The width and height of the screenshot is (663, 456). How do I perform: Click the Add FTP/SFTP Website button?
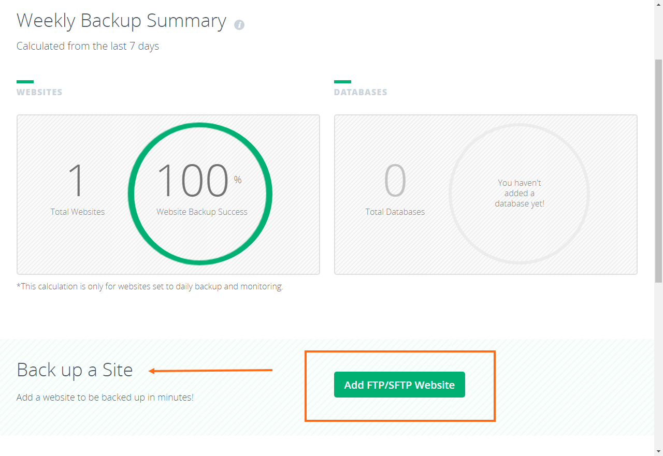pos(399,385)
